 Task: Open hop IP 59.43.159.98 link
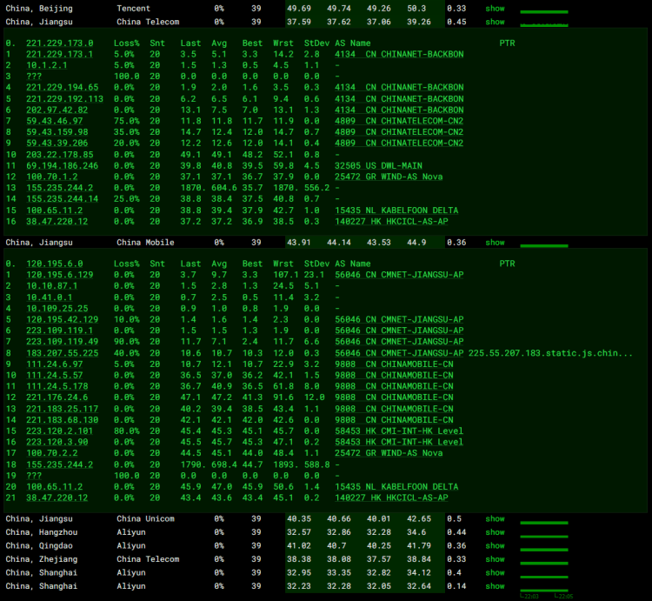pos(57,132)
